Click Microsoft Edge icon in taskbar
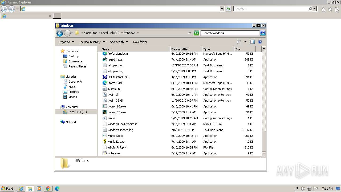The height and width of the screenshot is (192, 341). (x=57, y=189)
